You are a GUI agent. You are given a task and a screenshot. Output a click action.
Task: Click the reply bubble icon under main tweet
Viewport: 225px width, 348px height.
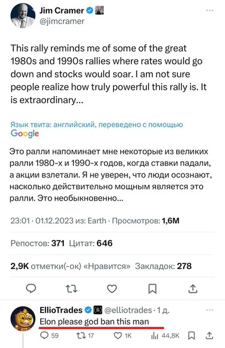click(31, 289)
